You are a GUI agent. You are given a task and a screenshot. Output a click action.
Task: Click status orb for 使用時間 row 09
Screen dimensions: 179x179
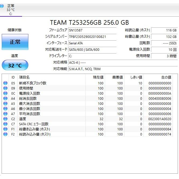[5, 88]
